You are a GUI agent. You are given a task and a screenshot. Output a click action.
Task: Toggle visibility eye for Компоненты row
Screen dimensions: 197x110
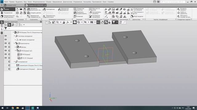click(6, 43)
